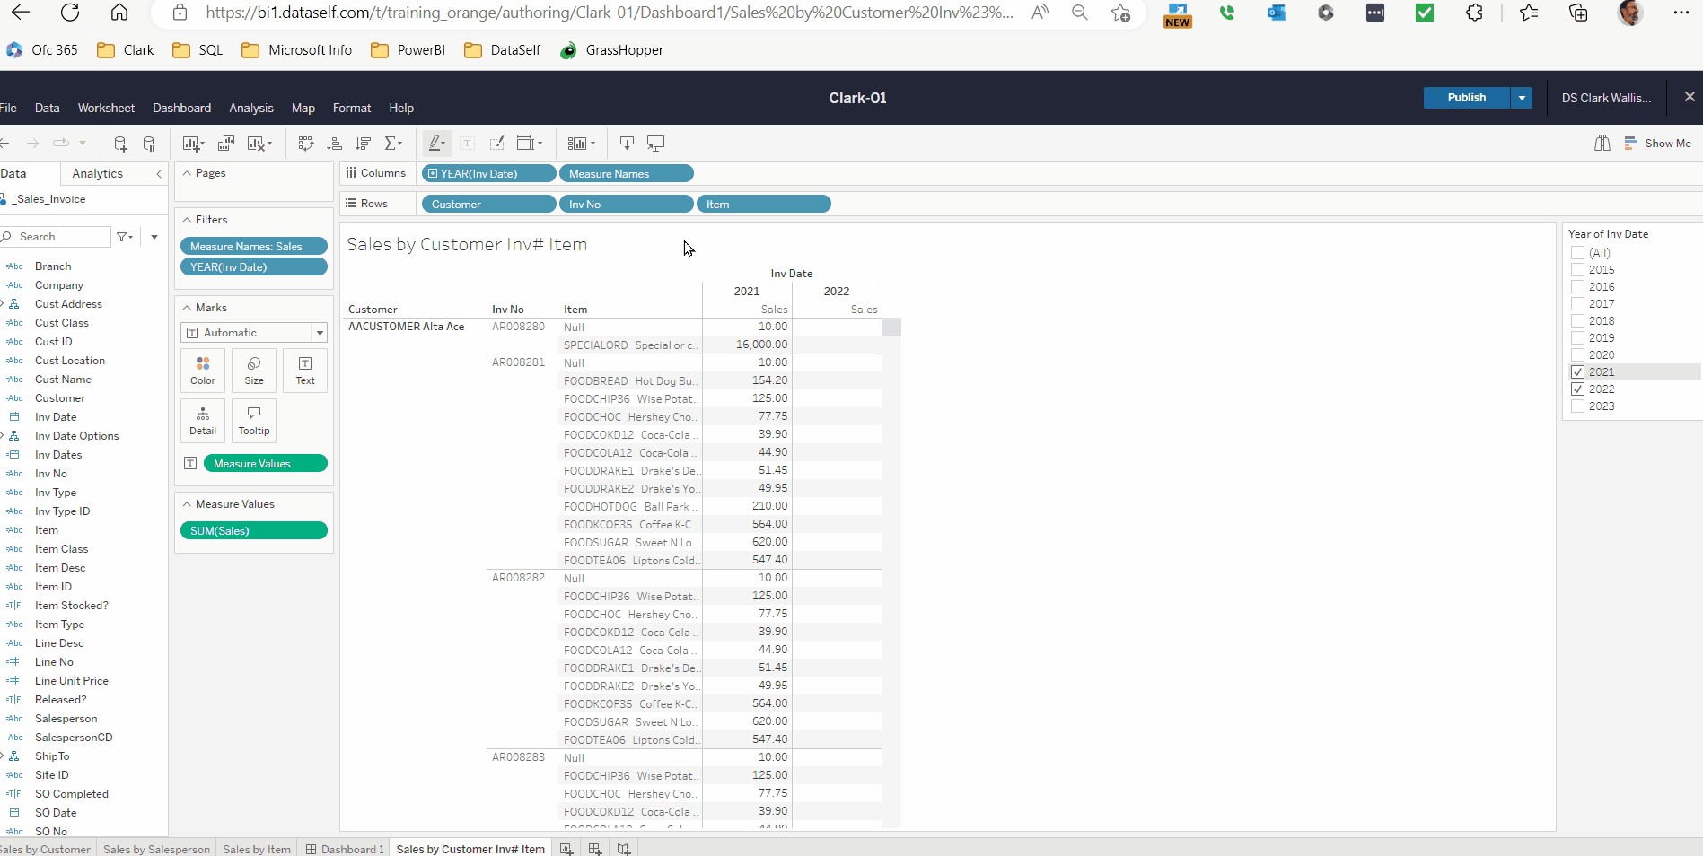This screenshot has width=1703, height=856.
Task: Tick the (All) year filter checkbox
Action: (x=1577, y=253)
